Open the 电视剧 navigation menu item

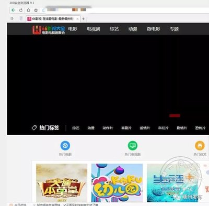94,29
